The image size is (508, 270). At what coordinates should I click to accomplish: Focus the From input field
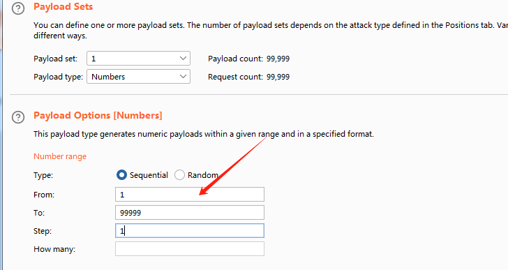[190, 194]
